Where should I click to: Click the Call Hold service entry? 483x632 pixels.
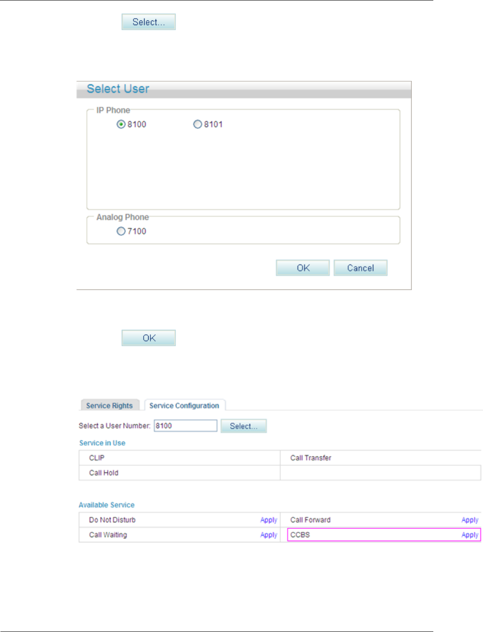click(104, 473)
